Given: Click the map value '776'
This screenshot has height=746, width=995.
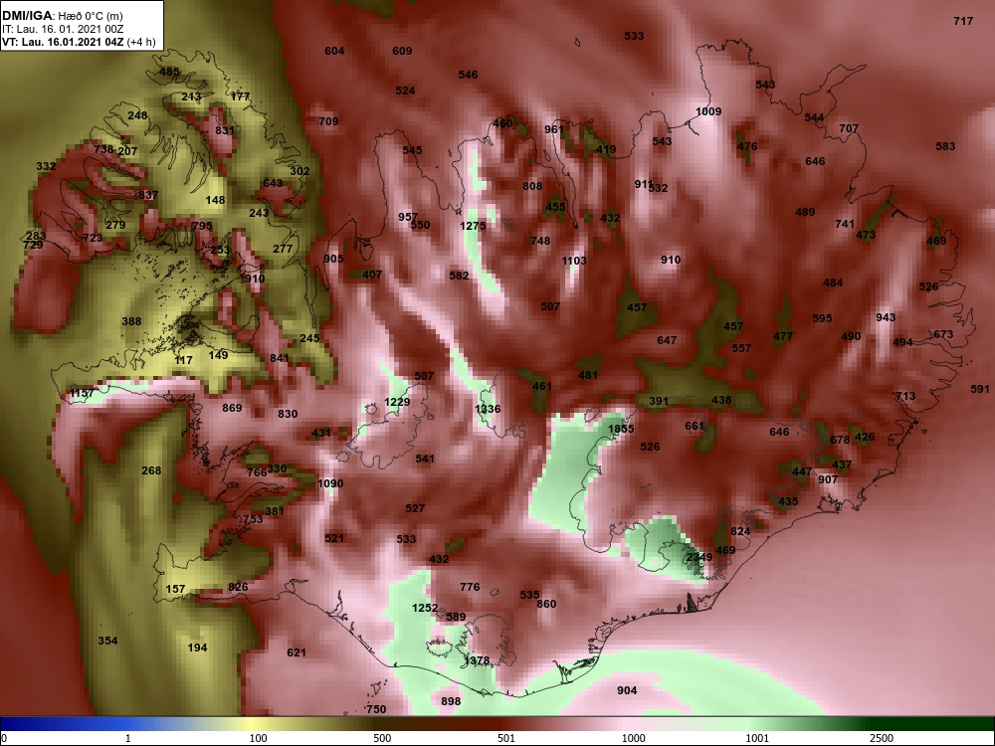Looking at the screenshot, I should coord(471,588).
